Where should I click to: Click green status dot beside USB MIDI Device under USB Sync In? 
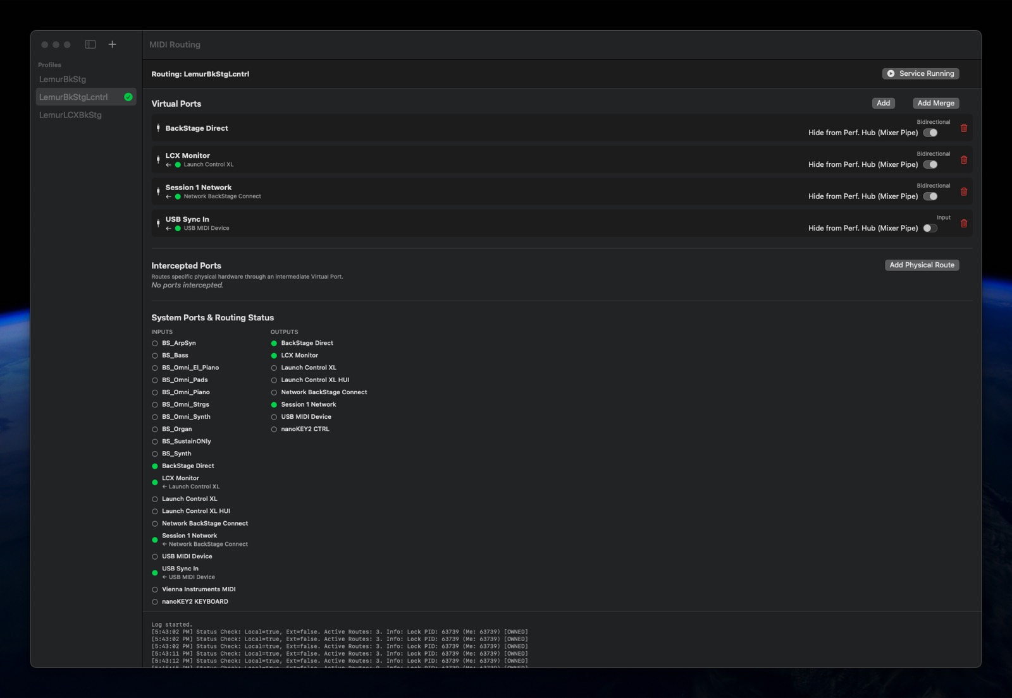tap(178, 229)
